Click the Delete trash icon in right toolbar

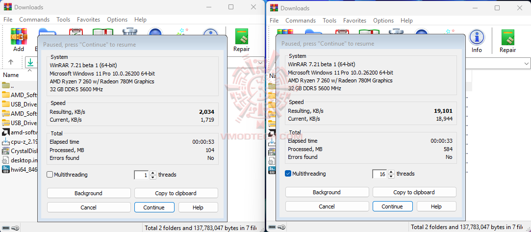pos(396,31)
